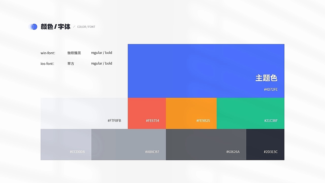The image size is (325, 183).
Task: Click the 微软雅黑 font name
Action: pos(74,53)
